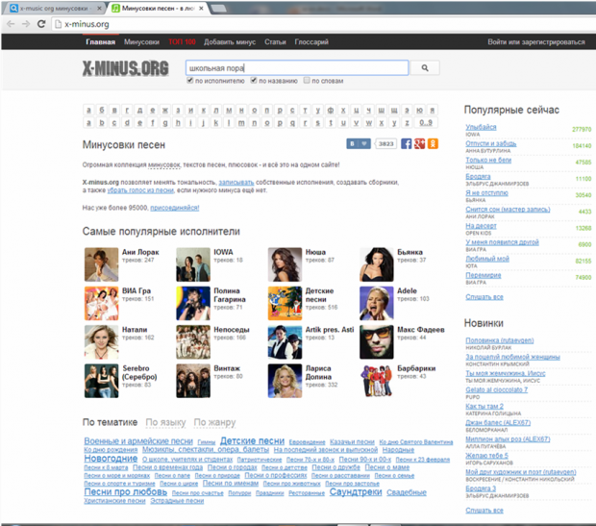Screen dimensions: 596x526
Task: Select Cyrillic letter 'а' in alphabet
Action: pyautogui.click(x=88, y=110)
